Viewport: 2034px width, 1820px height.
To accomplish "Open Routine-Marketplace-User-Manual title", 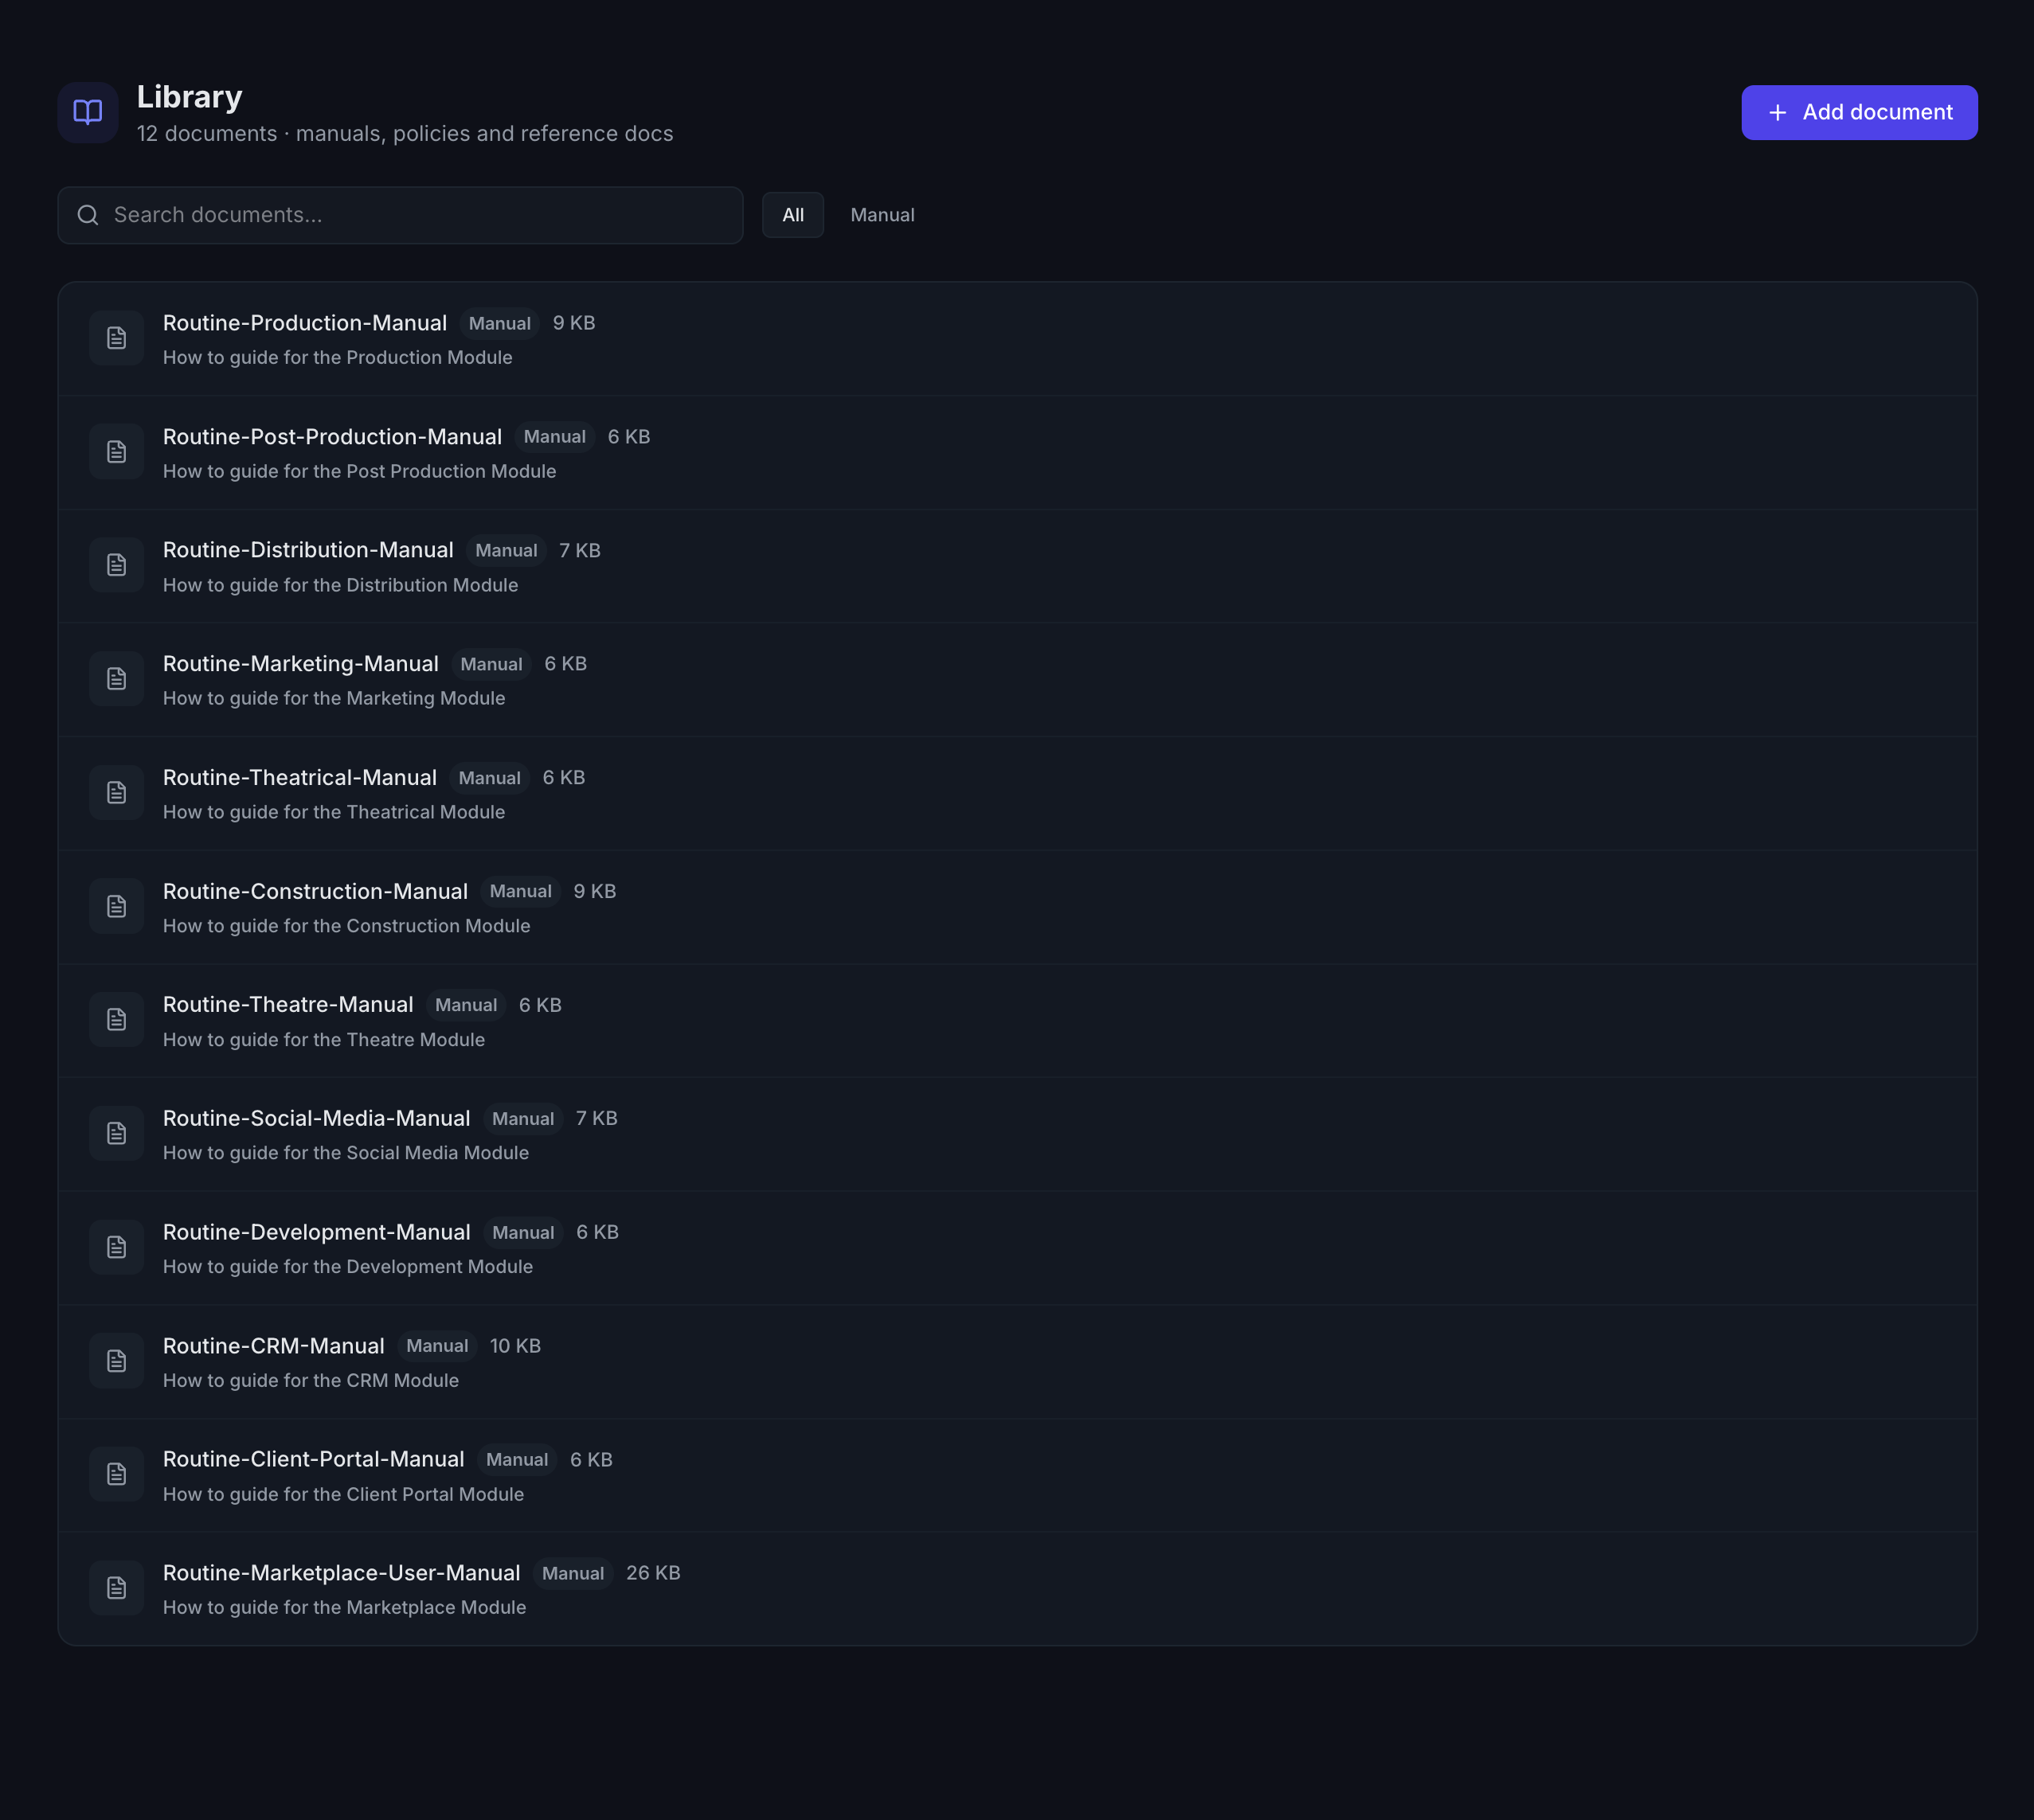I will coord(341,1573).
